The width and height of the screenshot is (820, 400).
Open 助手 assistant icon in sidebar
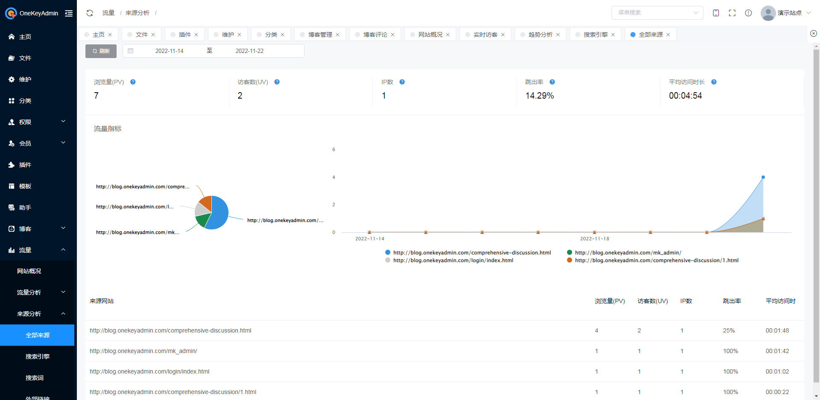[x=12, y=207]
